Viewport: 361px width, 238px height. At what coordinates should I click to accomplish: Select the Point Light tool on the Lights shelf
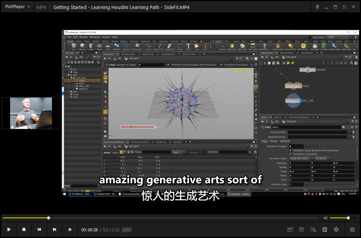(232, 46)
